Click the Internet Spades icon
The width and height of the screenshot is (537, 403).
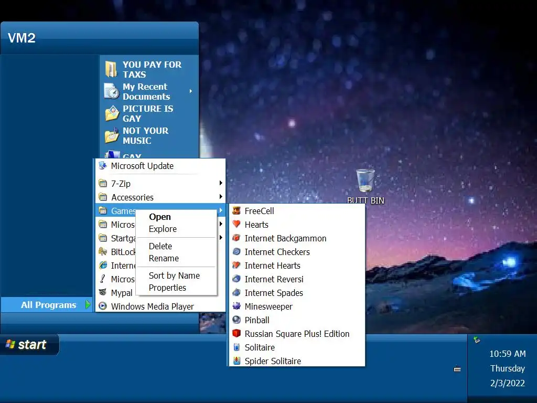[237, 293]
